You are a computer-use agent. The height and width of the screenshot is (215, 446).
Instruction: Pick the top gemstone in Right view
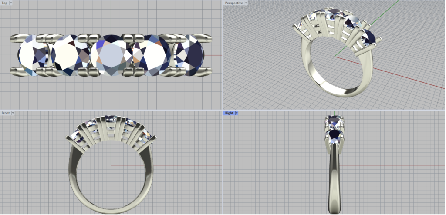coord(334,121)
